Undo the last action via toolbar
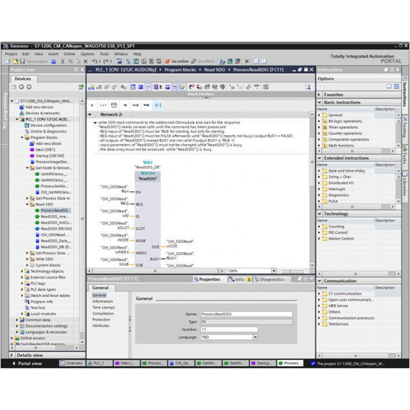 coord(96,61)
